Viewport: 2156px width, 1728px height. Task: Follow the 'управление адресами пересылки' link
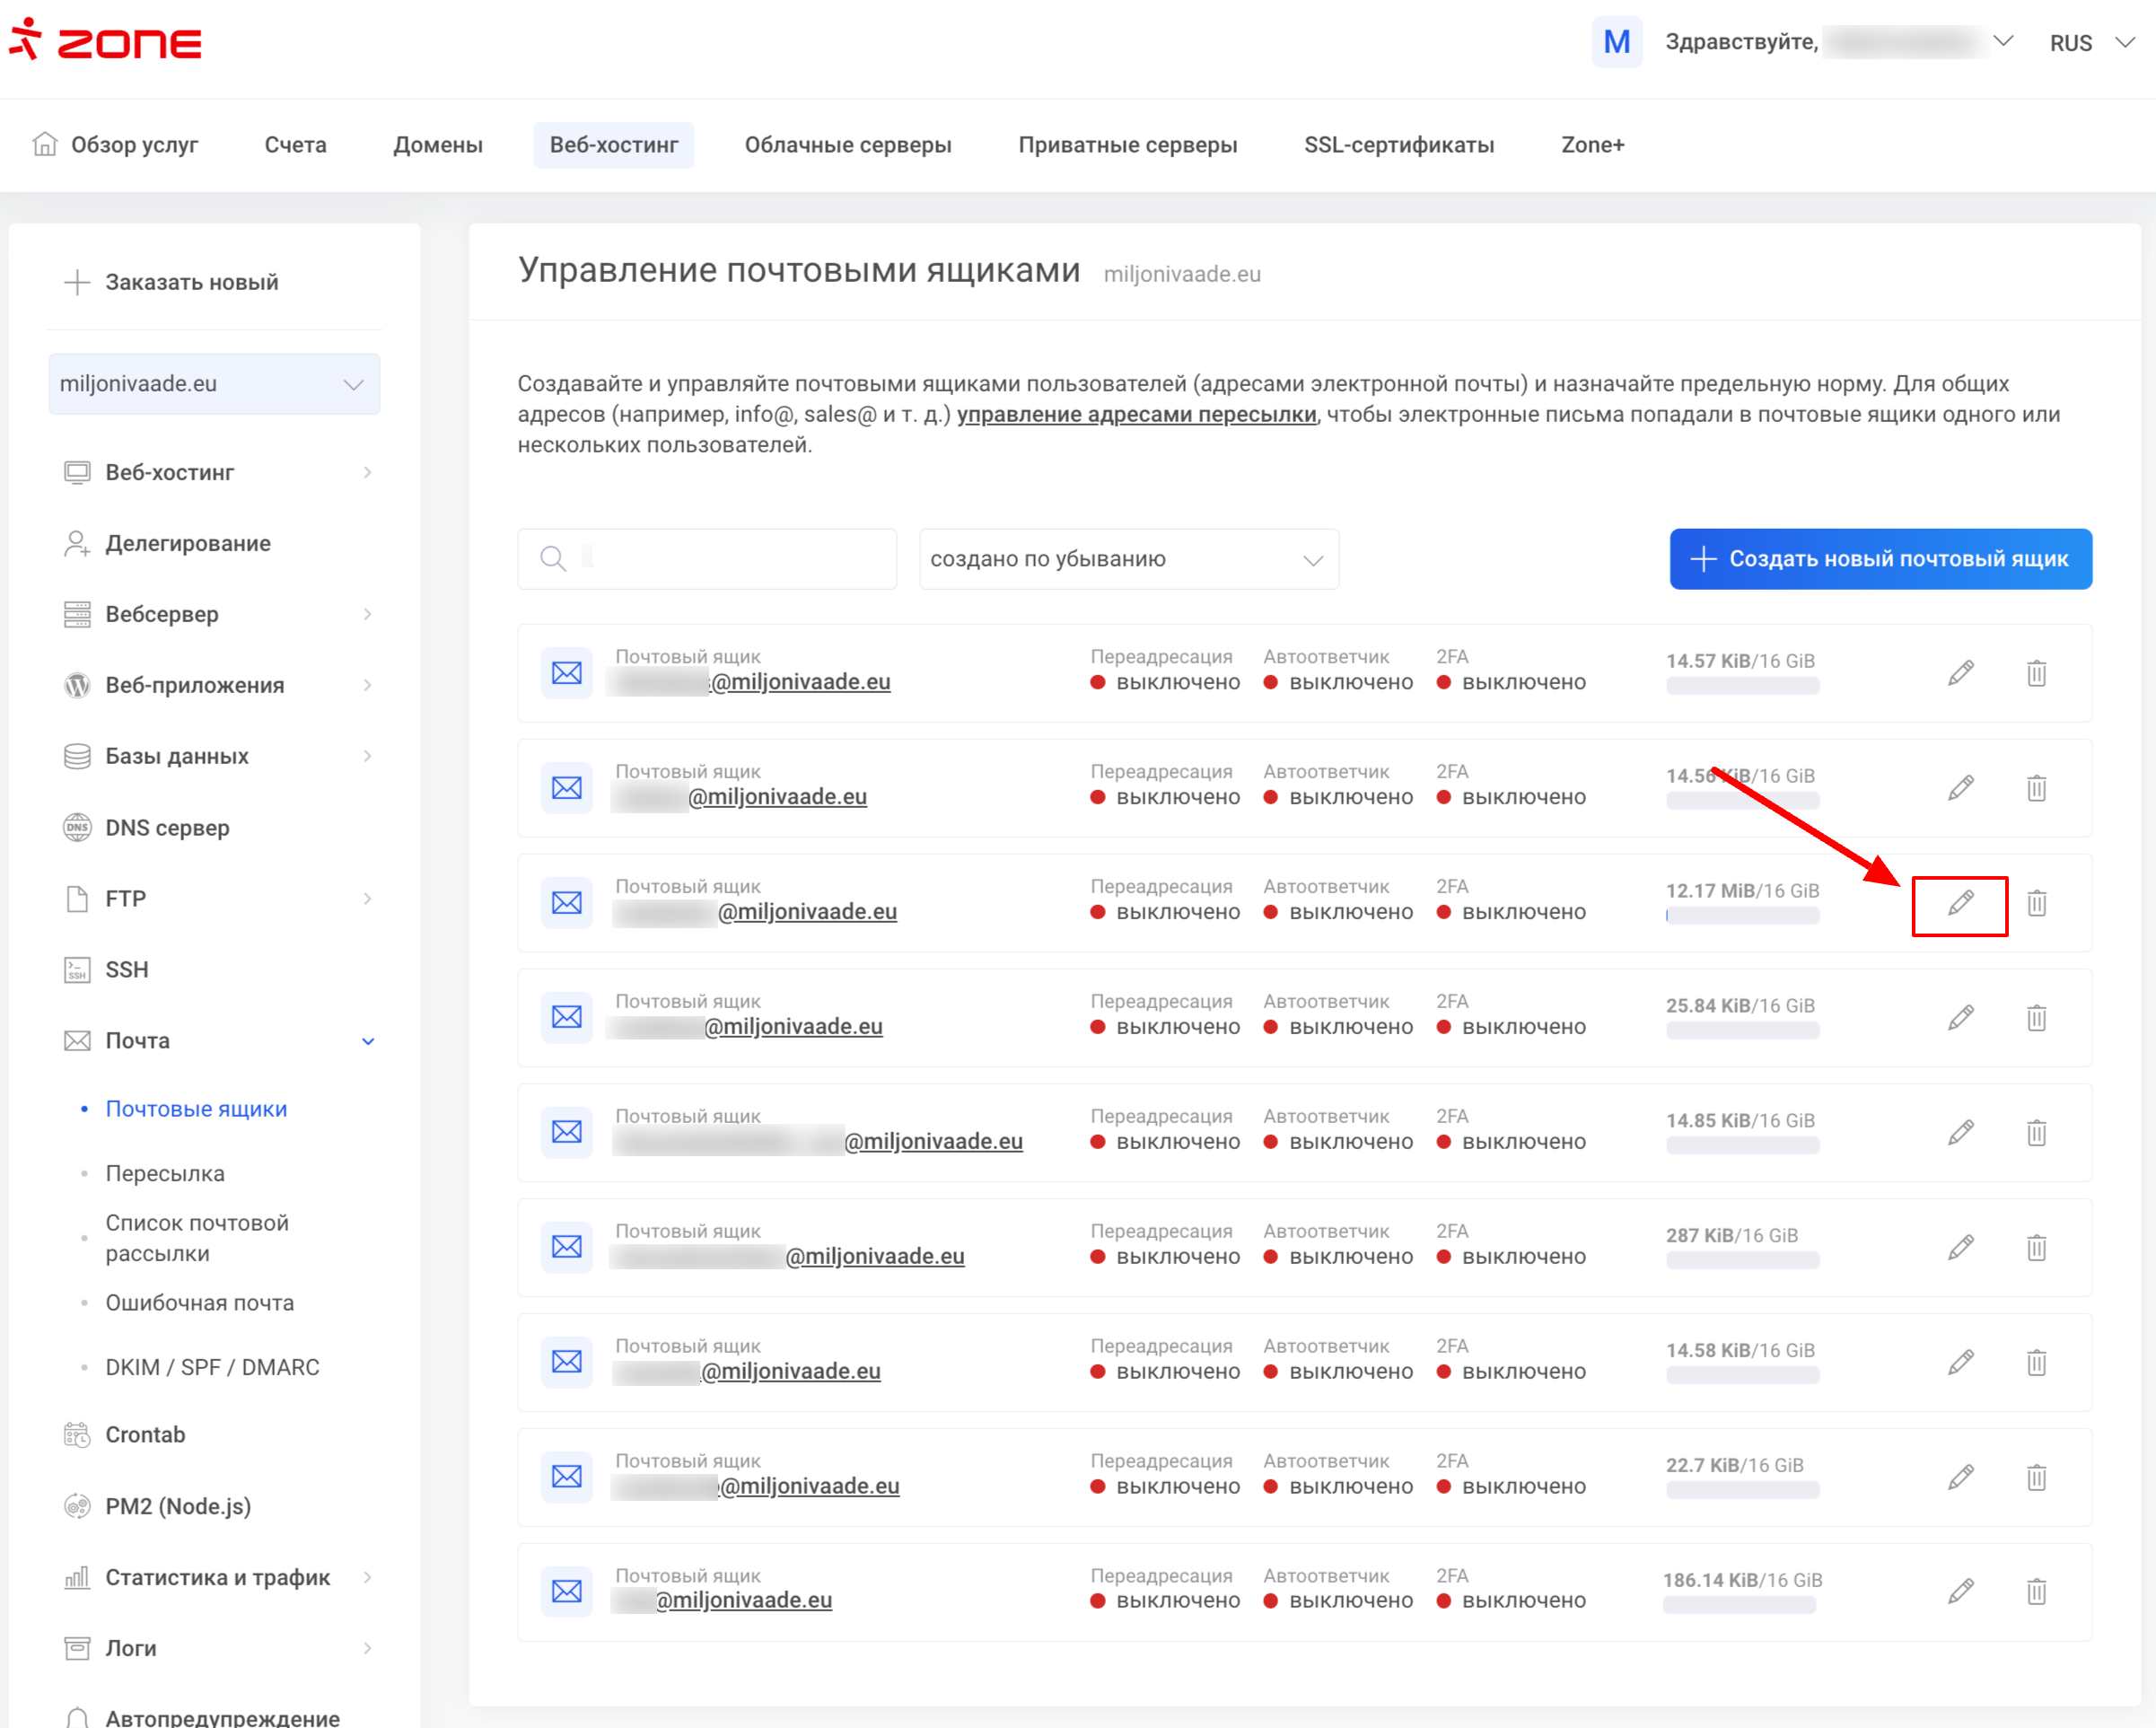point(1136,414)
